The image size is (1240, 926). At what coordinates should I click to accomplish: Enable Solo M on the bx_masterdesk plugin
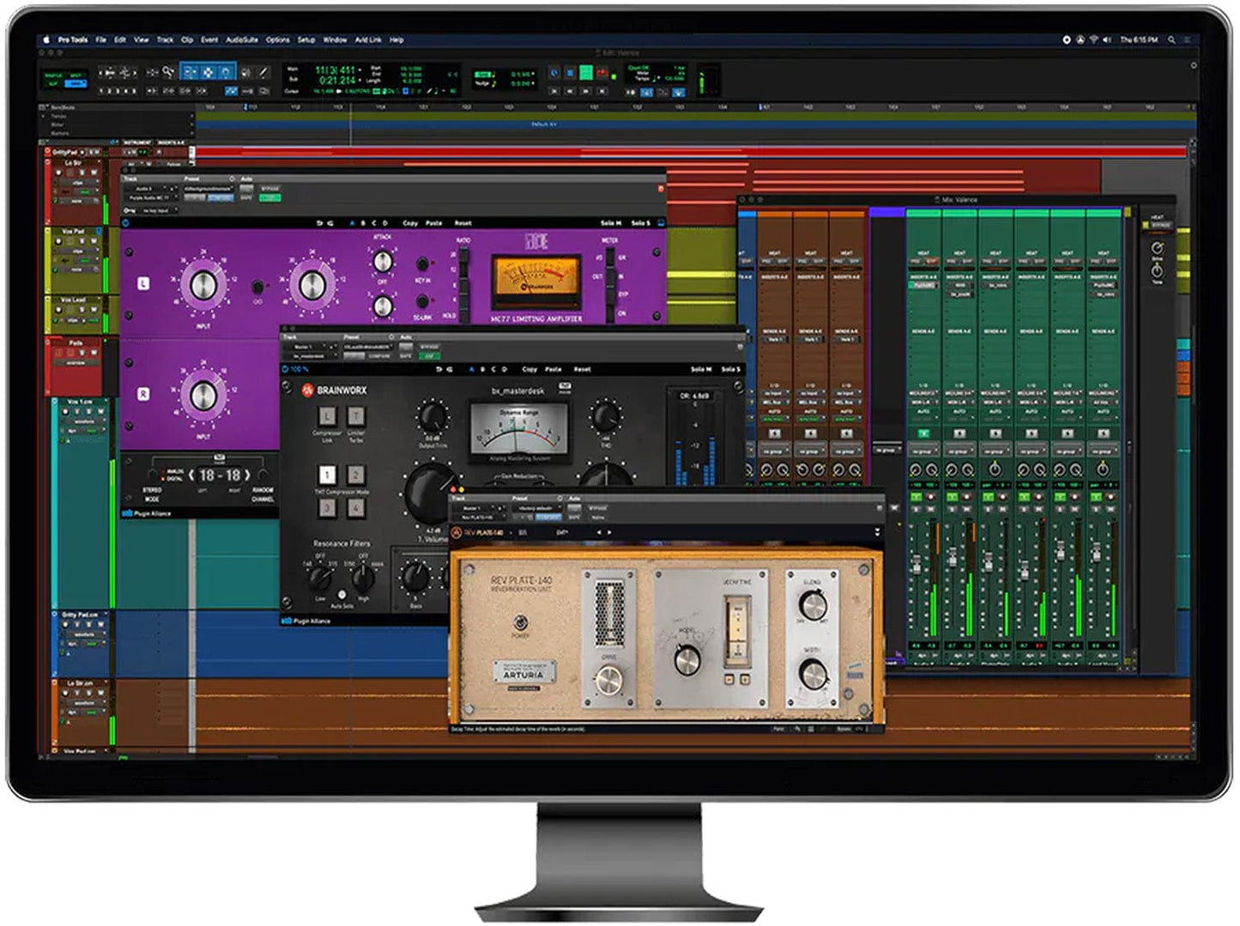click(x=698, y=369)
